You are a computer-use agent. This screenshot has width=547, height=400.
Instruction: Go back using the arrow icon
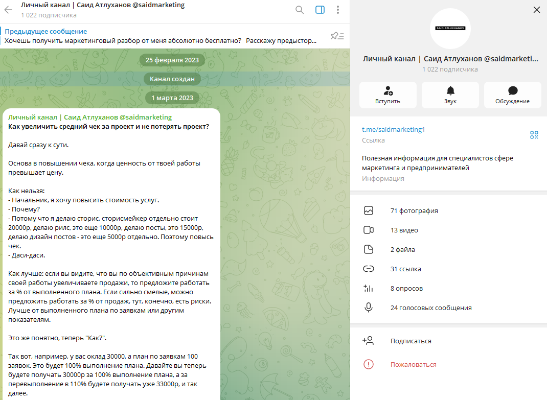tap(8, 10)
